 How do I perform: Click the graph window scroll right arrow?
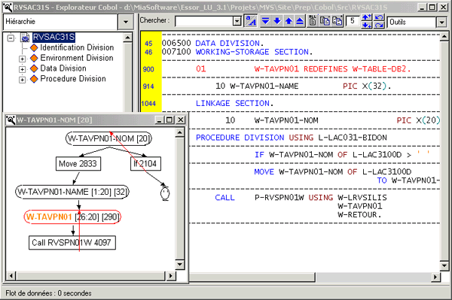click(171, 276)
